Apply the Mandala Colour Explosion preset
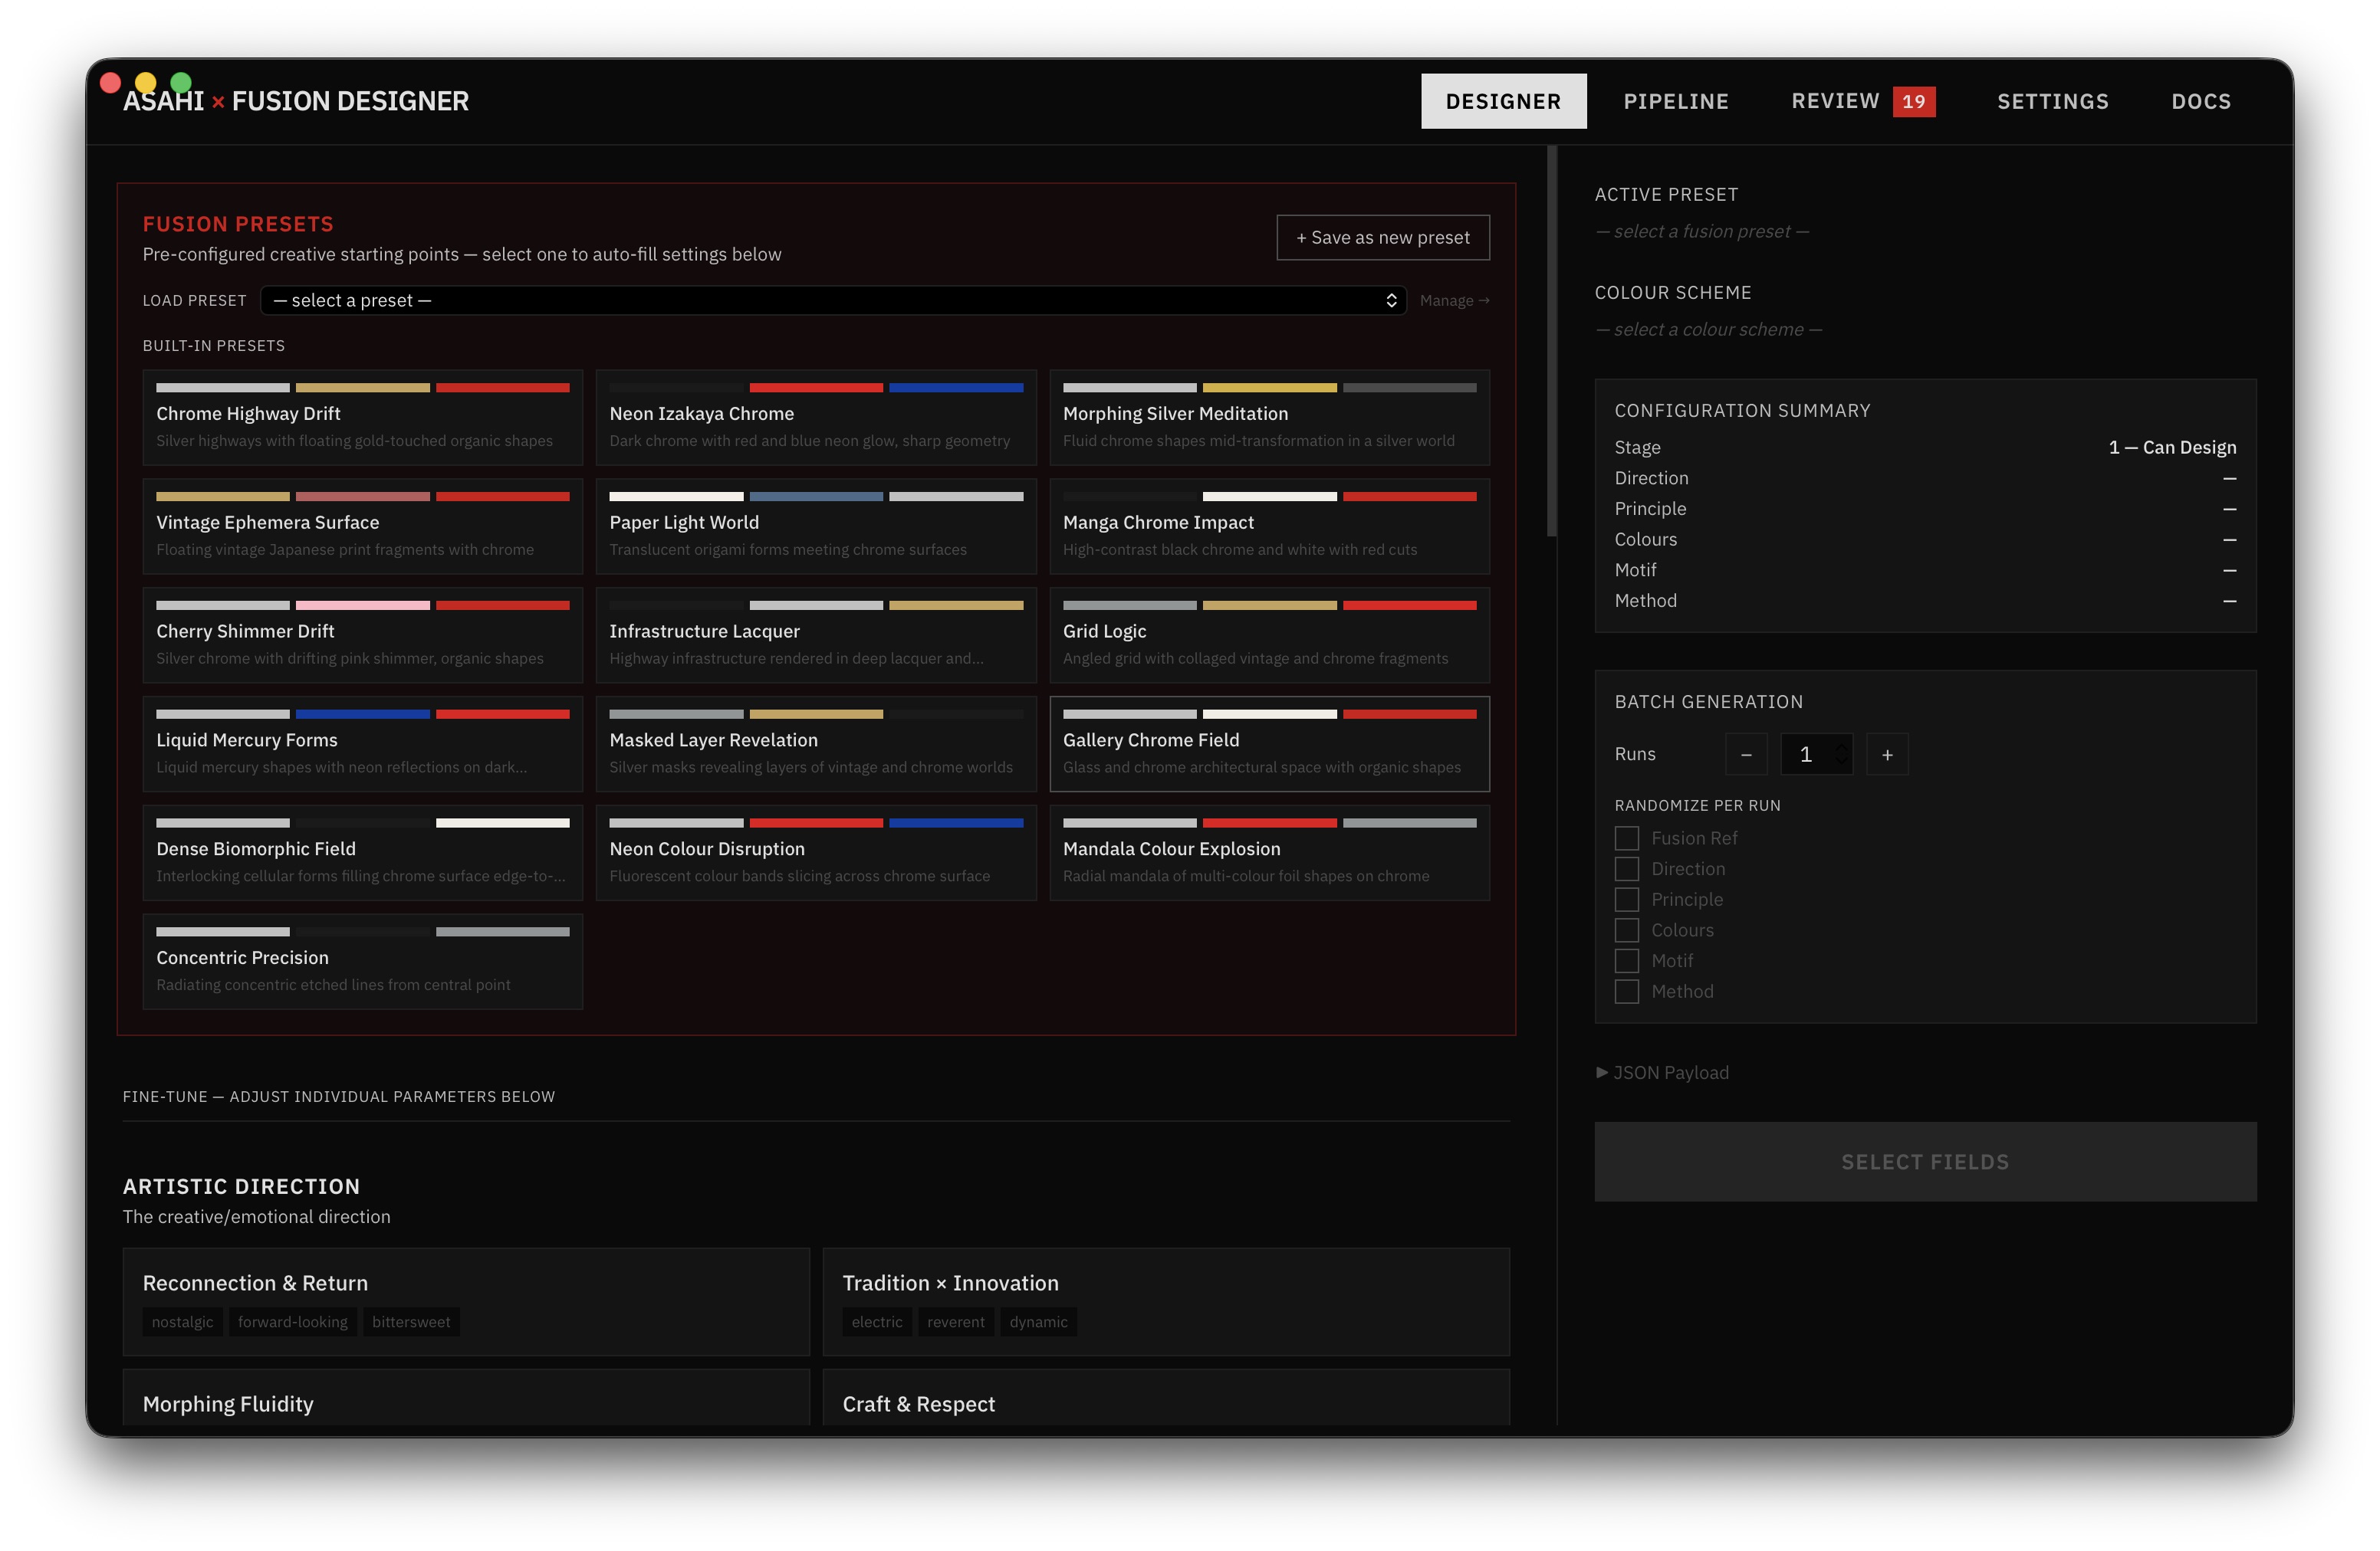Screen dimensions: 2380x1551 [x=1269, y=854]
